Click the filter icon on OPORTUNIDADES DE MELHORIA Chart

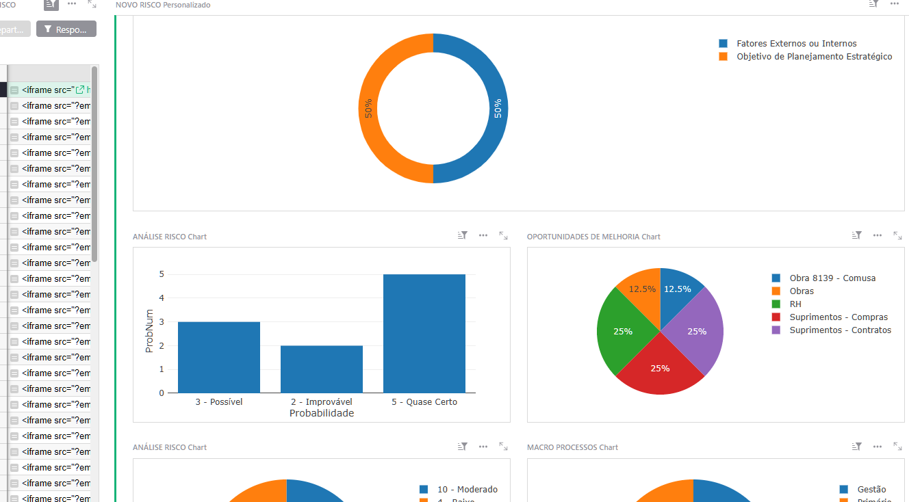(856, 235)
